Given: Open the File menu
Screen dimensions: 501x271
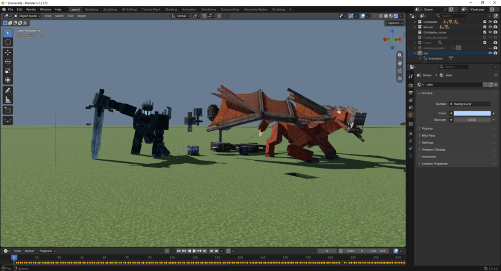Looking at the screenshot, I should 11,9.
